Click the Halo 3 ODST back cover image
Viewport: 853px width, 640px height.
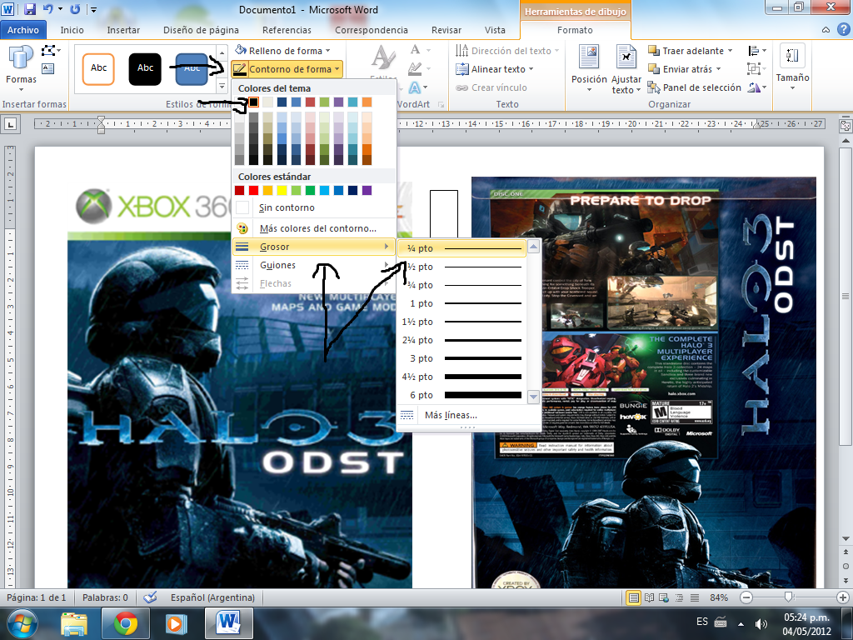644,381
